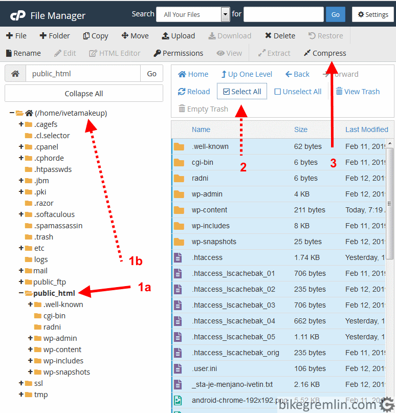Collapse the public_html tree folder
This screenshot has width=396, height=413.
tap(21, 293)
